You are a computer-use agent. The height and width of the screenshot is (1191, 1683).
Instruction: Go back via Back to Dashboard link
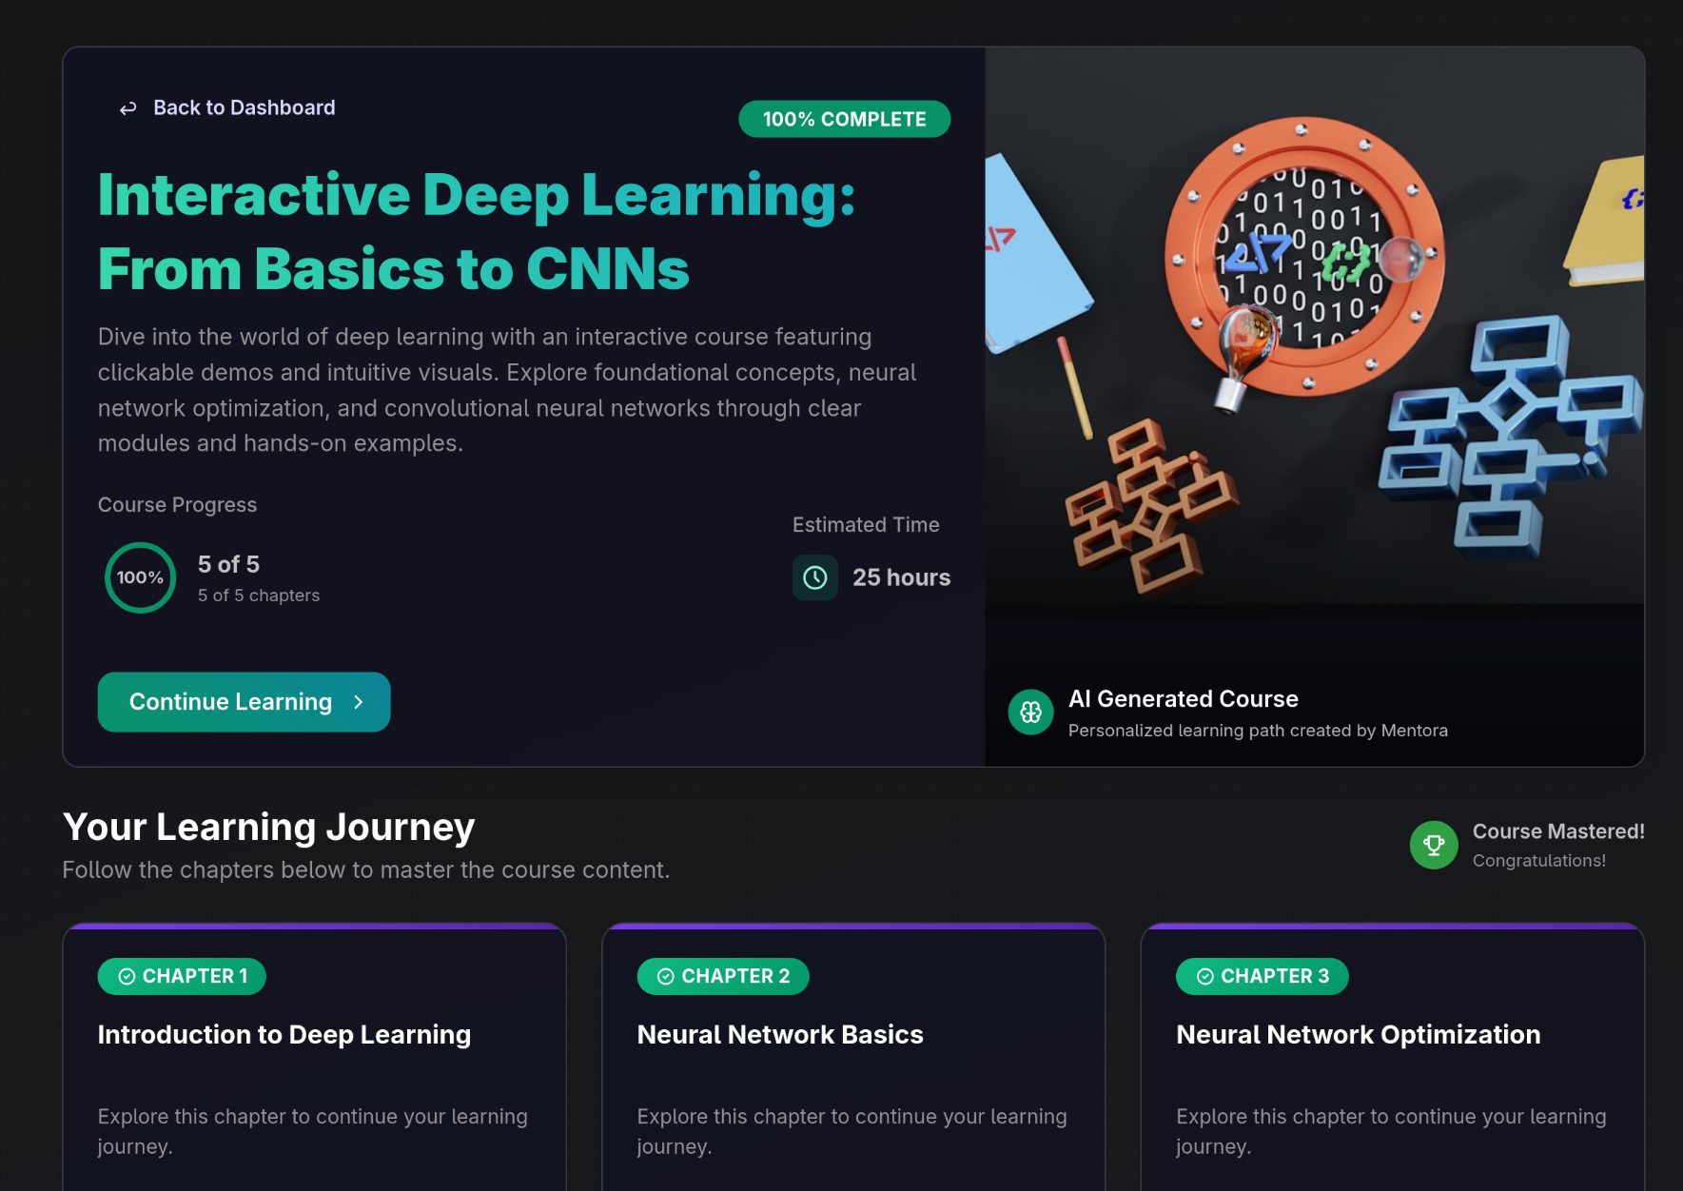point(227,107)
